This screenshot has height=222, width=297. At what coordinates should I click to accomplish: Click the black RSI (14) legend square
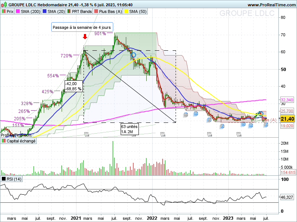(4, 179)
